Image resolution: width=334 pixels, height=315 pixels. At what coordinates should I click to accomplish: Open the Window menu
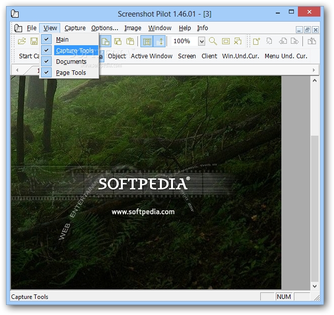160,28
